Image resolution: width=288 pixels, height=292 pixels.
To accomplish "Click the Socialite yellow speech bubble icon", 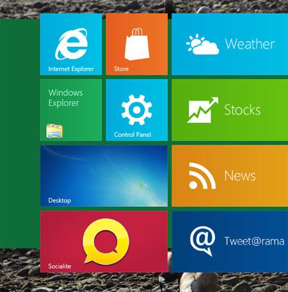I will click(x=106, y=241).
